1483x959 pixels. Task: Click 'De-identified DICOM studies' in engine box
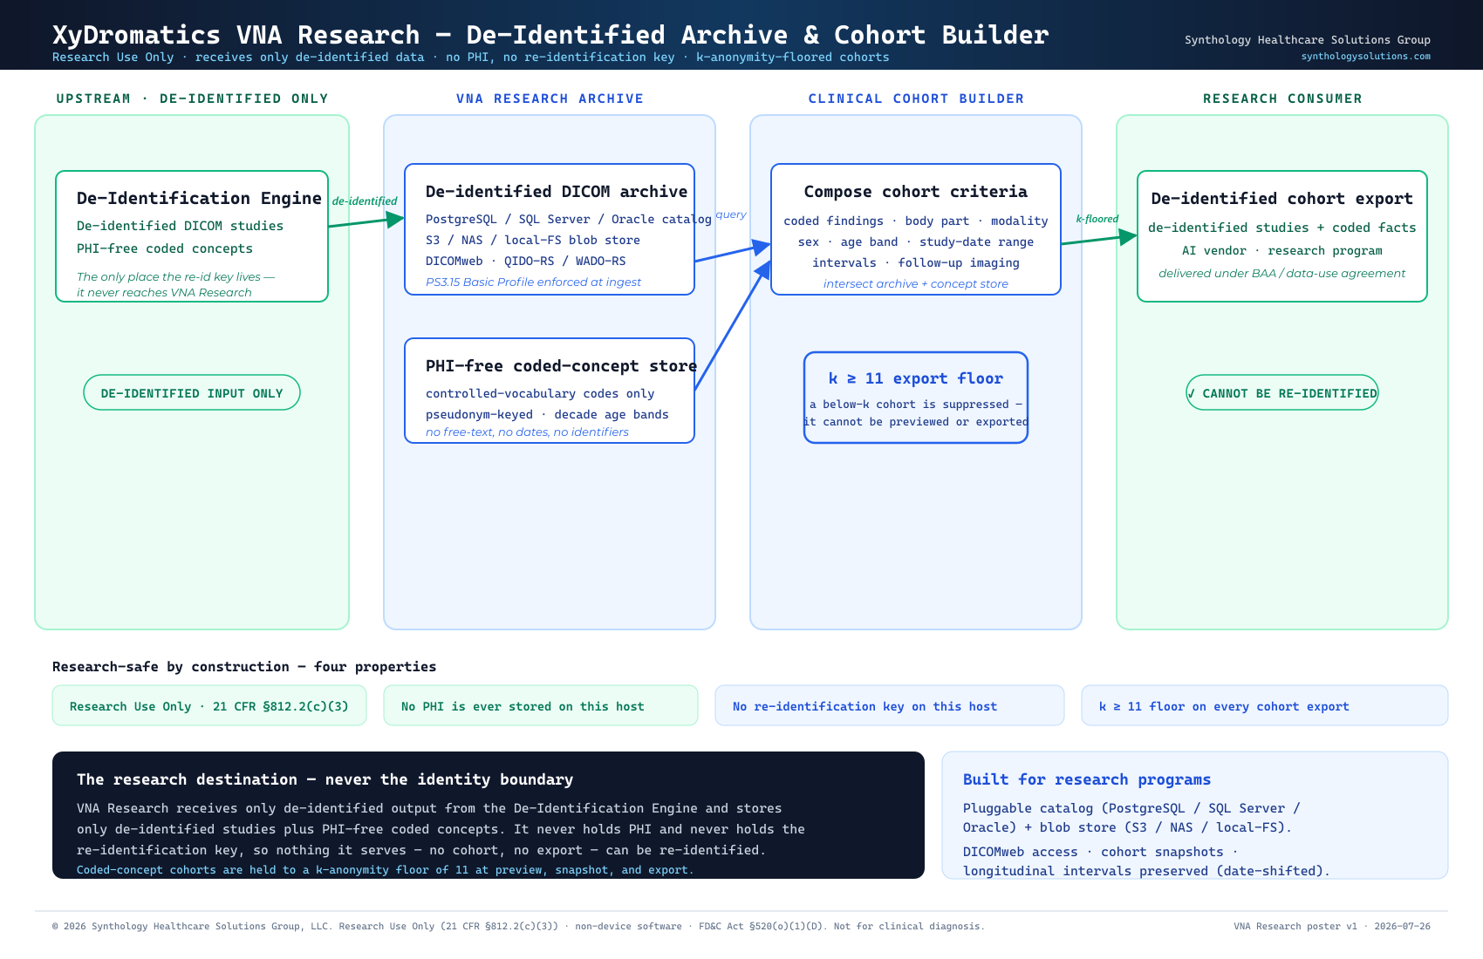tap(180, 226)
